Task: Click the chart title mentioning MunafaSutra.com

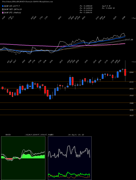Action: pos(27,2)
